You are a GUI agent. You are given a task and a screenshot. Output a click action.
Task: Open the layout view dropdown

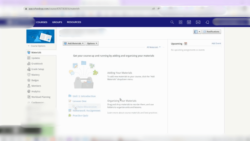[197, 32]
